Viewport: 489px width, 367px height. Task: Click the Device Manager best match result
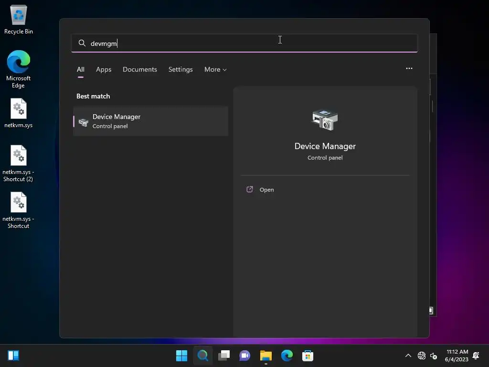[x=150, y=121]
